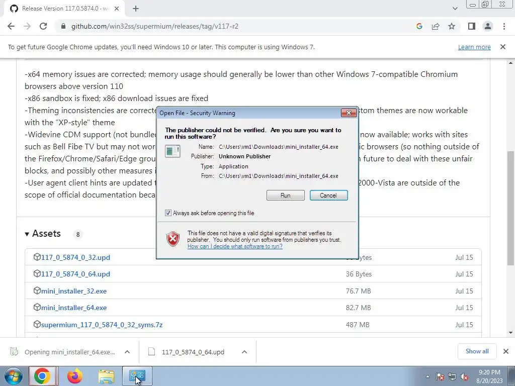Click the application file icon in dialog
Viewport: 515px width, 386px height.
pos(173,151)
